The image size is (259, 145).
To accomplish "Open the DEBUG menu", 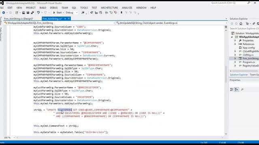I will pos(54,8).
